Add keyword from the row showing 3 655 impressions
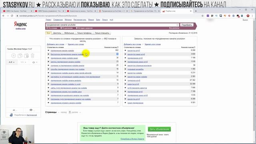The image size is (256, 144). pyautogui.click(x=125, y=54)
